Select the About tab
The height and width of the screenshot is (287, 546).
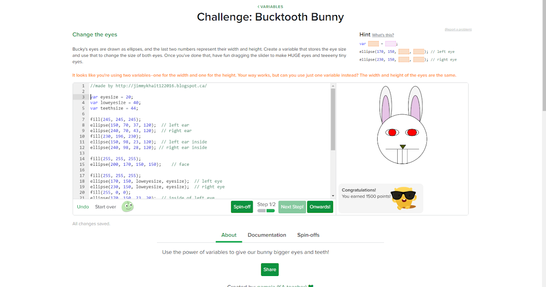(x=229, y=235)
